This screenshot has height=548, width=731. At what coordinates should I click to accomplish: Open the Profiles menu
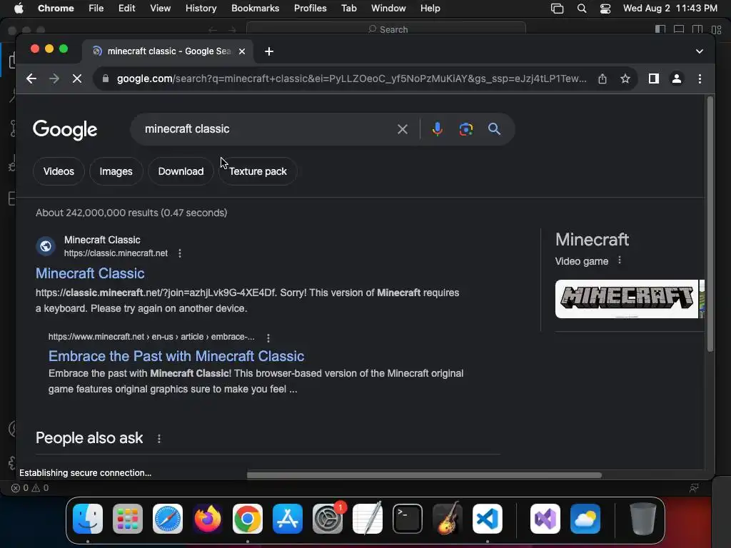pyautogui.click(x=310, y=8)
